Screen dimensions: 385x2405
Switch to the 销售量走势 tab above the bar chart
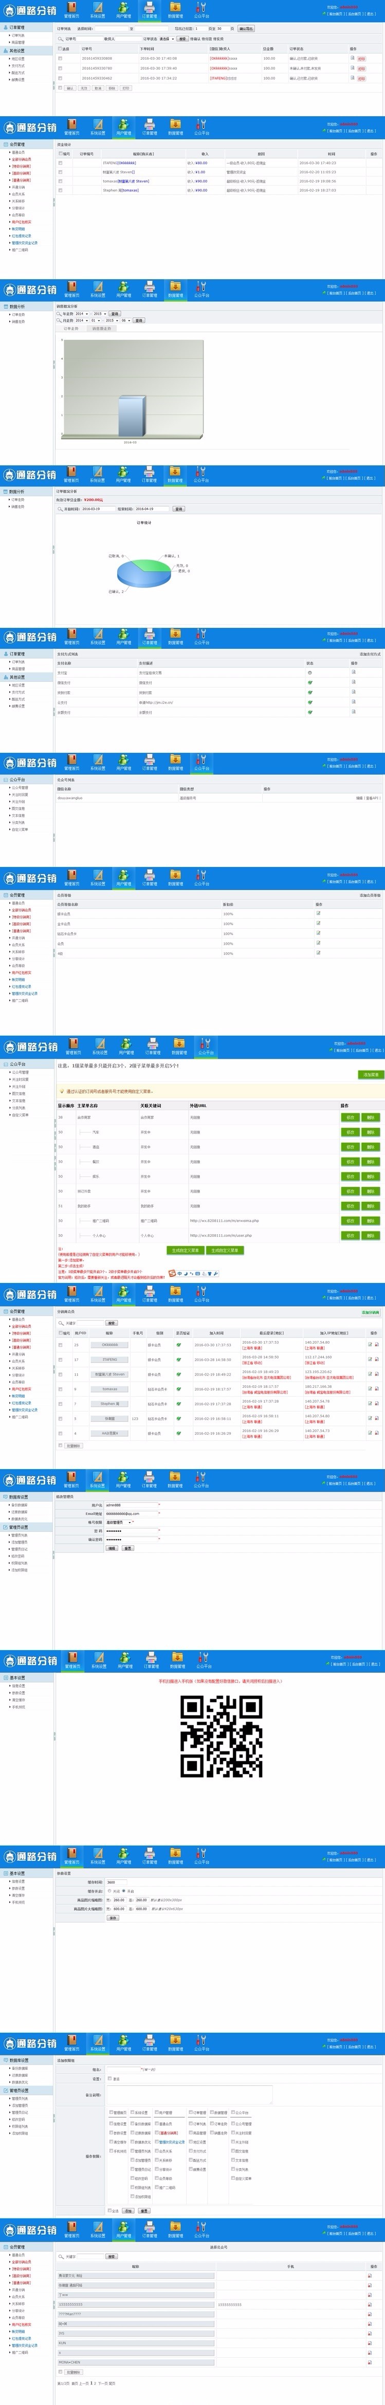(101, 329)
